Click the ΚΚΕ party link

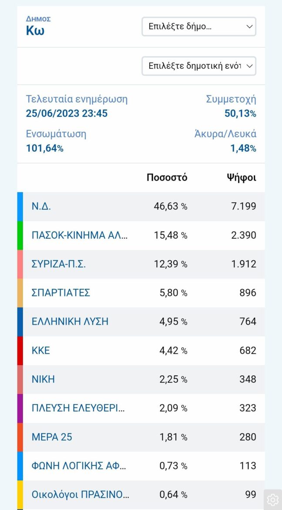(x=41, y=350)
